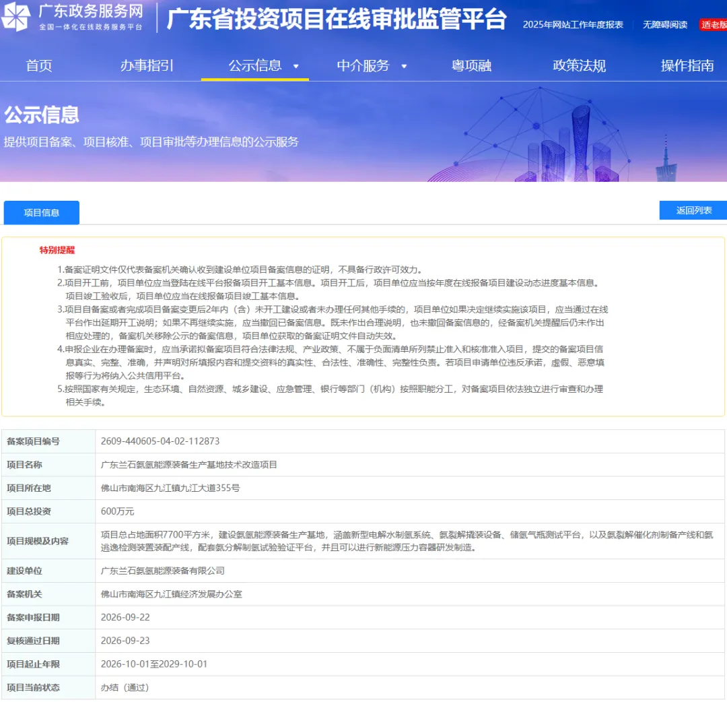This screenshot has width=727, height=702.
Task: Click the 项目总投资 row label
Action: pyautogui.click(x=29, y=511)
